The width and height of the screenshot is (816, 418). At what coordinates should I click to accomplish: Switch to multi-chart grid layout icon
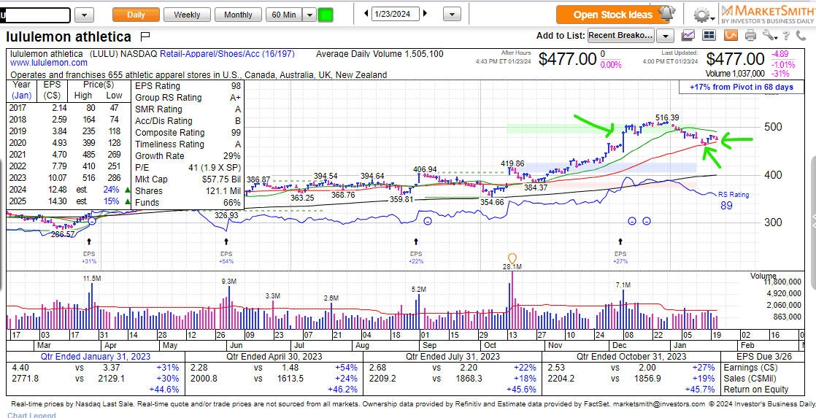(709, 35)
